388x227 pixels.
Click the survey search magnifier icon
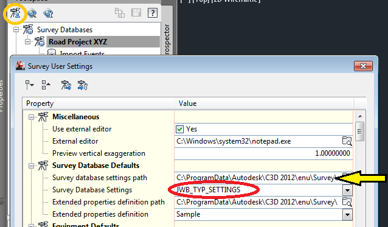click(32, 13)
